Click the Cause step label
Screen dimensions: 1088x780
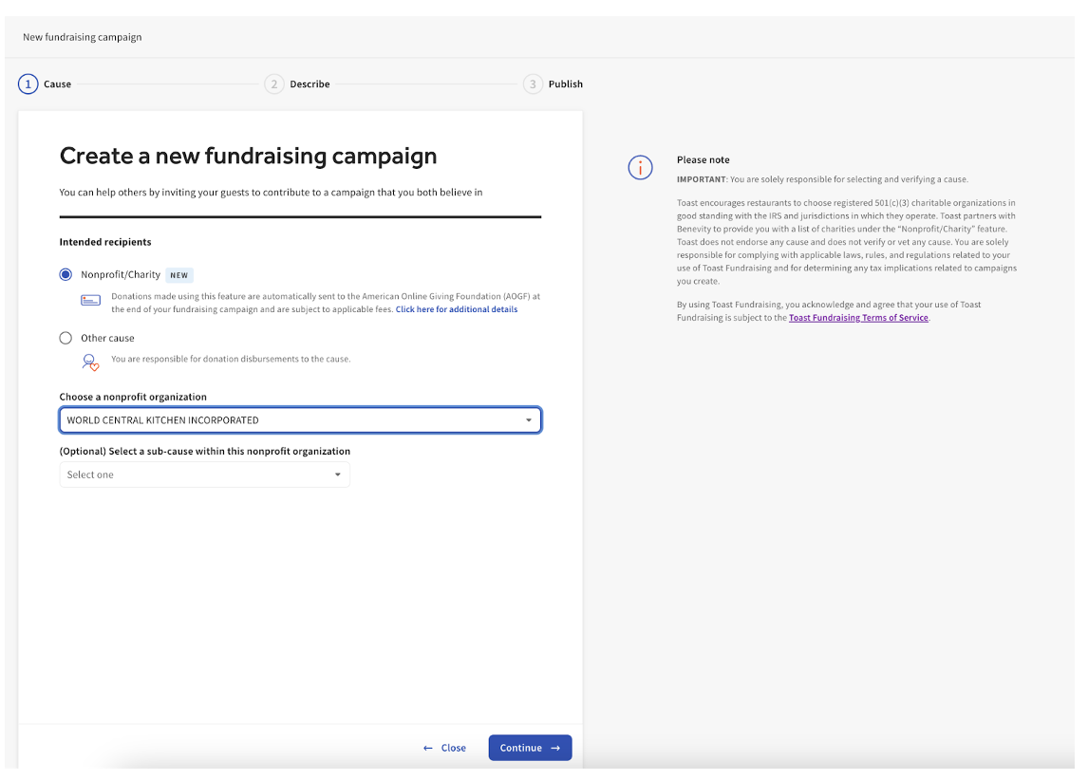click(58, 84)
